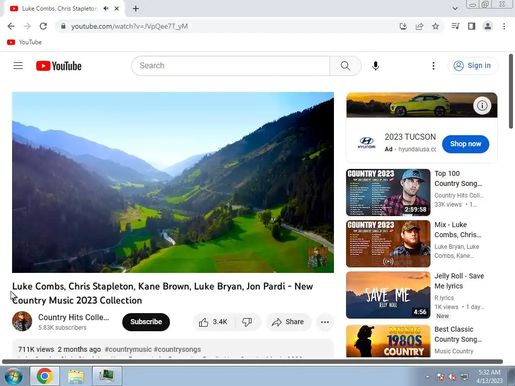This screenshot has width=515, height=386.
Task: Dislike the video with thumbs down
Action: coord(247,322)
